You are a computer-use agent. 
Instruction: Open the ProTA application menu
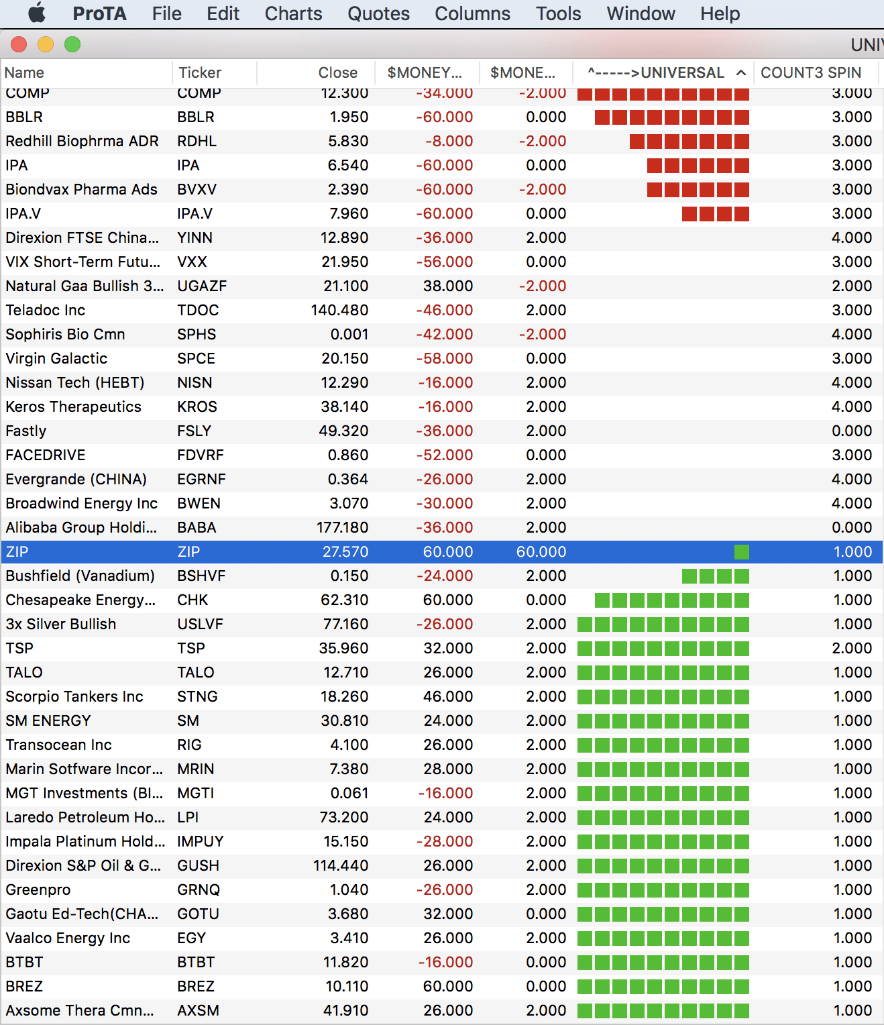pyautogui.click(x=99, y=13)
